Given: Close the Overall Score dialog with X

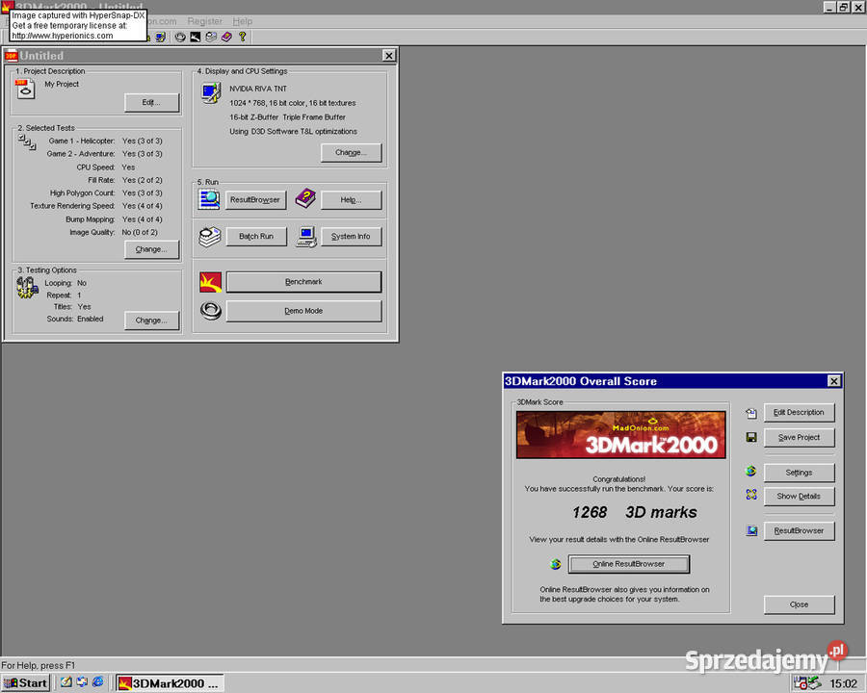Looking at the screenshot, I should click(x=834, y=381).
